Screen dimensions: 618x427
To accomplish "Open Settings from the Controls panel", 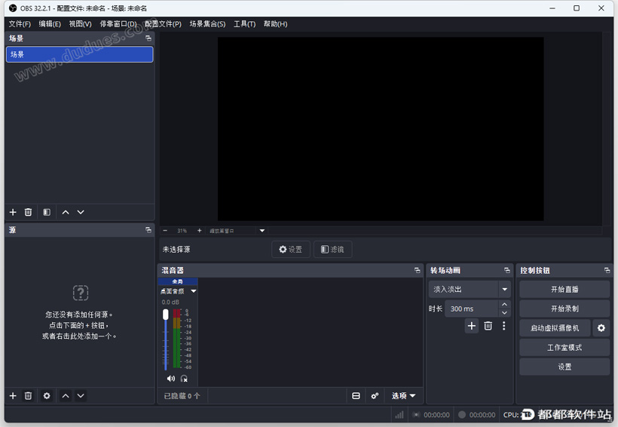I will click(x=564, y=367).
